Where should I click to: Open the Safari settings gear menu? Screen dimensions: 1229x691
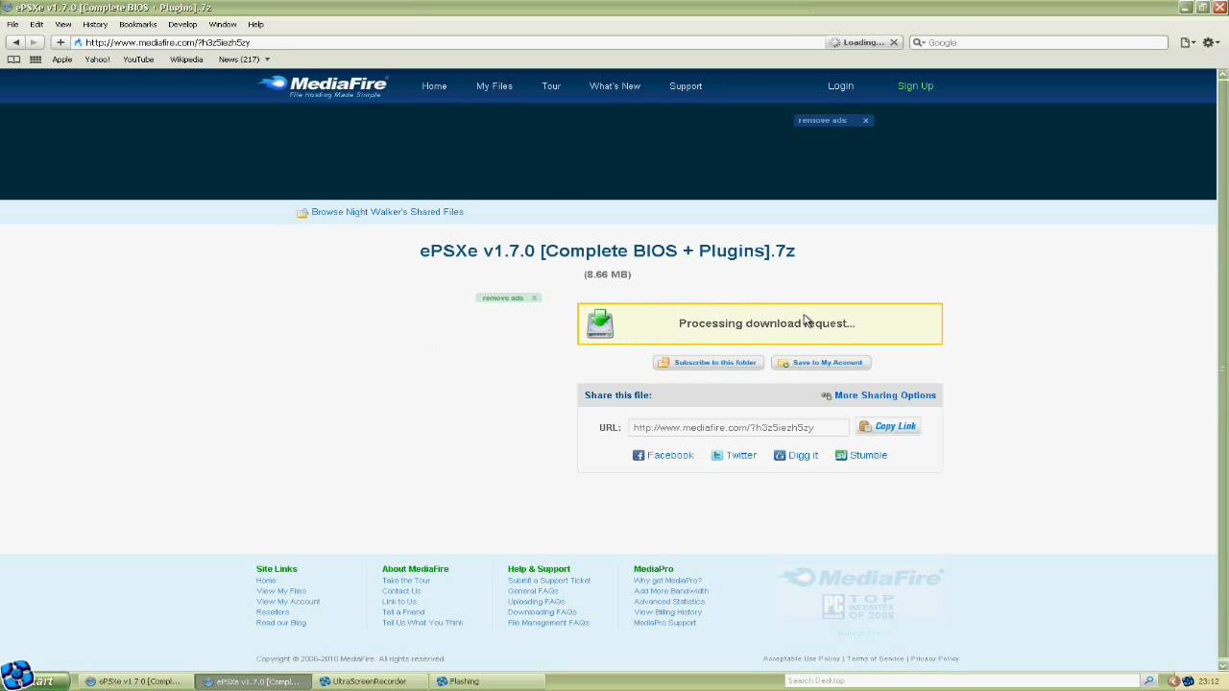[1210, 42]
